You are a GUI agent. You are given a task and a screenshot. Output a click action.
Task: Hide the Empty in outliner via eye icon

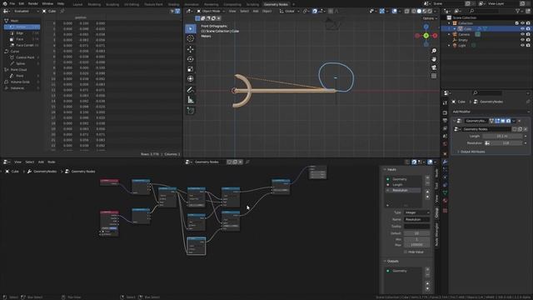pyautogui.click(x=522, y=40)
